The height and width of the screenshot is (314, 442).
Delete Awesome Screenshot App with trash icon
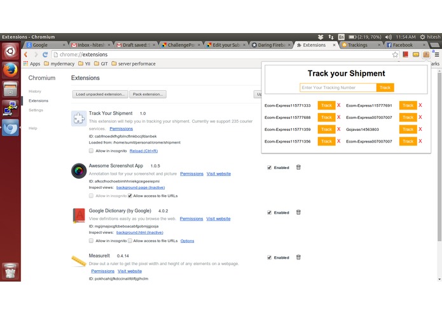click(x=298, y=167)
